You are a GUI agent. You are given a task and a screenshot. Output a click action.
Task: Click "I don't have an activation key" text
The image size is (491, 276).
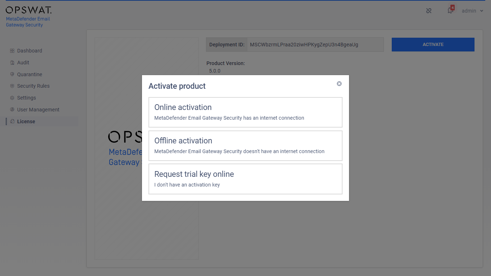click(x=187, y=185)
